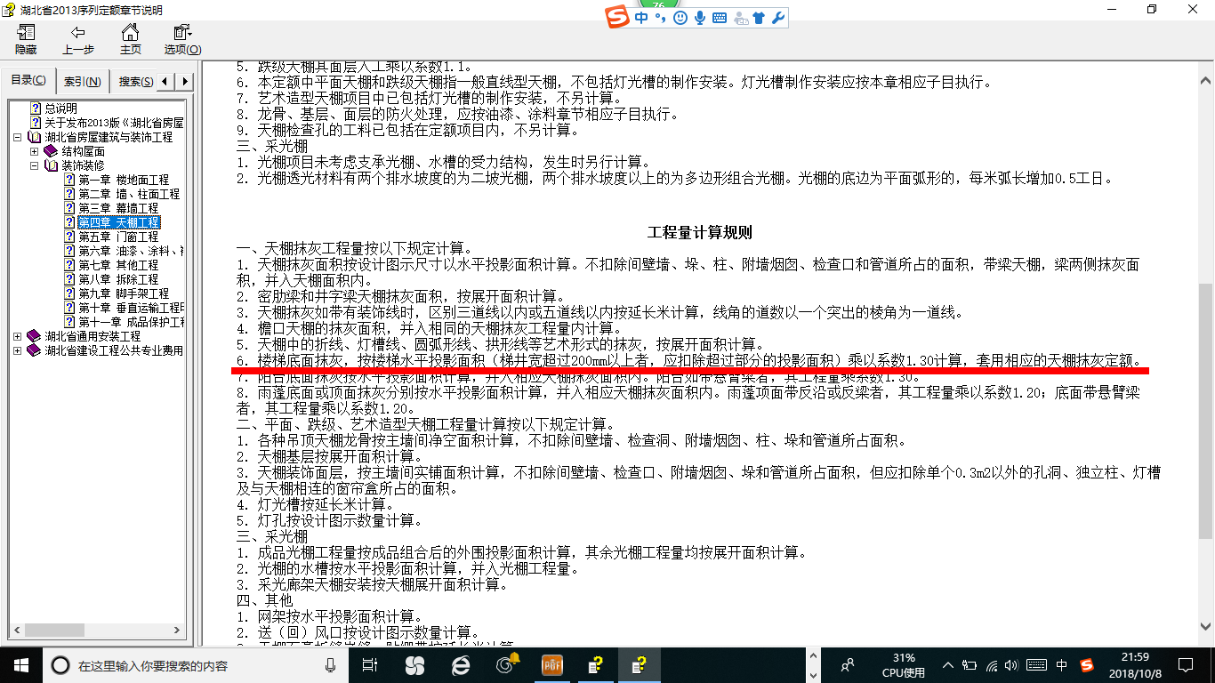Open 第九章 脚手架工程 topic

123,293
